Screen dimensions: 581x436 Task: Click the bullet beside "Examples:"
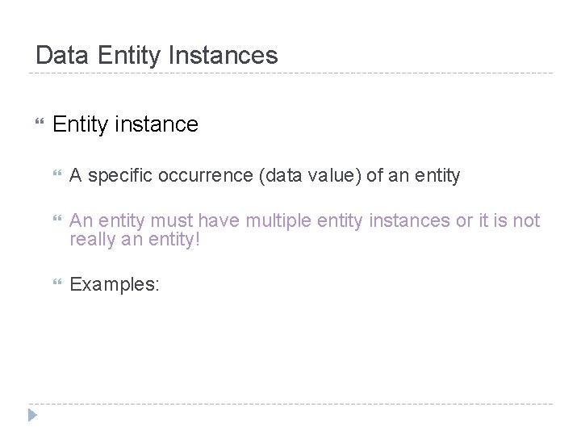coord(56,287)
